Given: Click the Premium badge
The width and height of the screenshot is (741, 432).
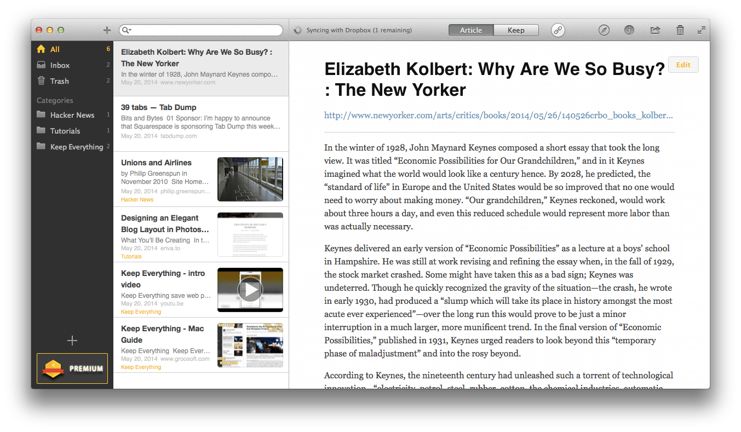Looking at the screenshot, I should point(72,368).
